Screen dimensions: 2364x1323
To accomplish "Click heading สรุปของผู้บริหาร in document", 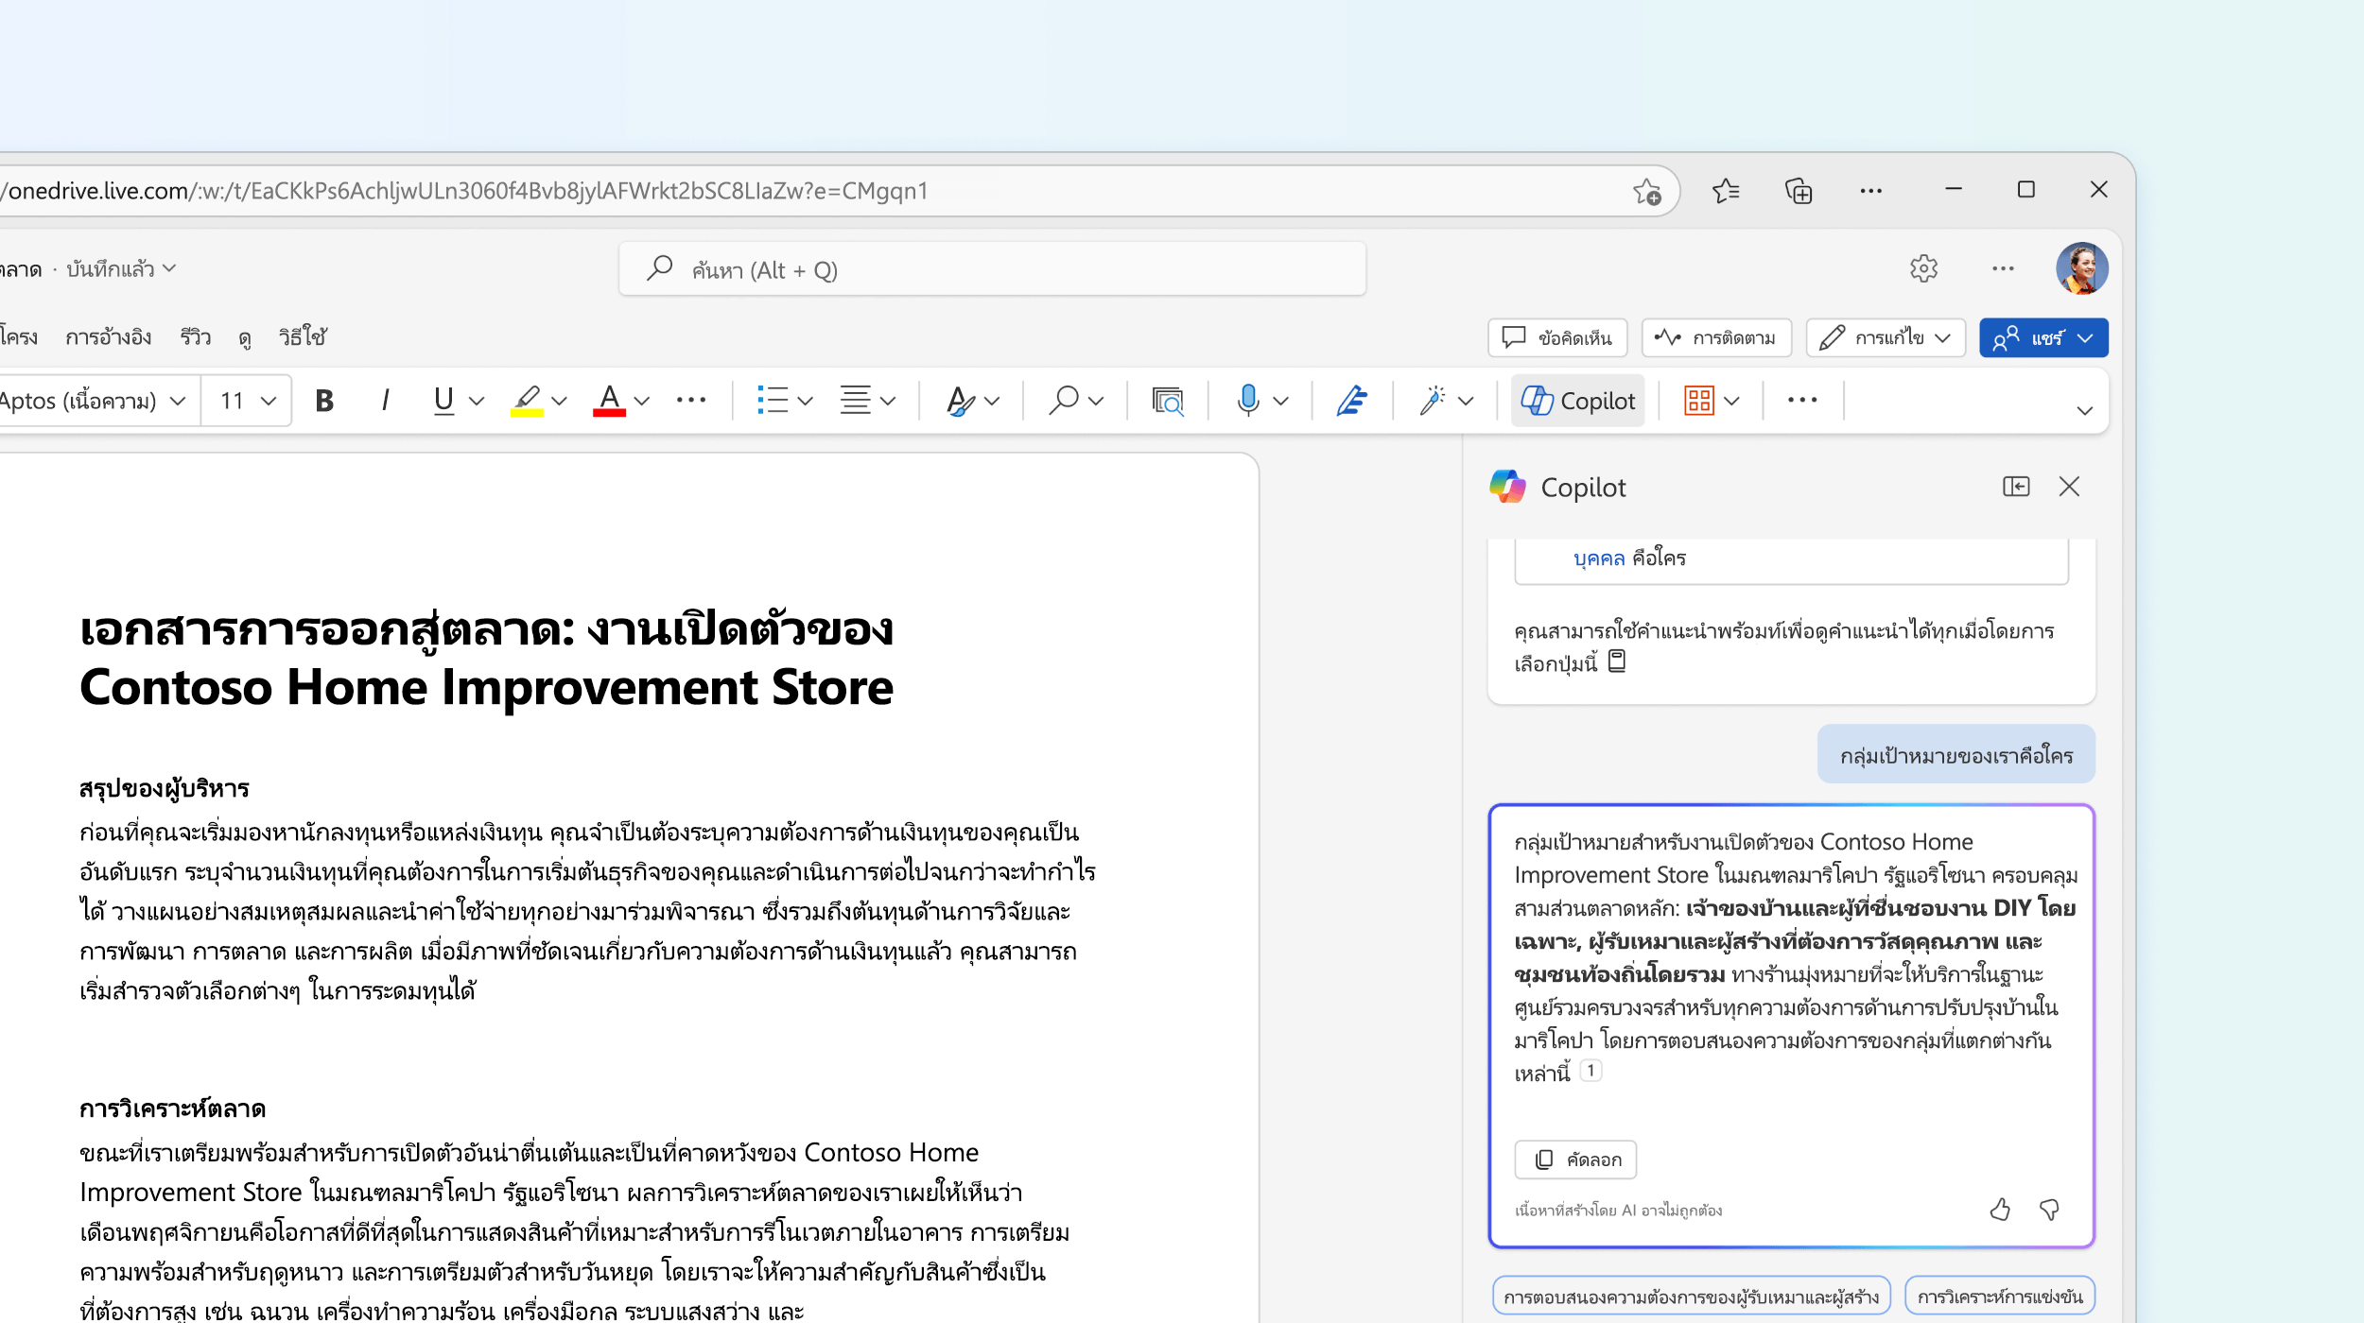I will point(165,788).
